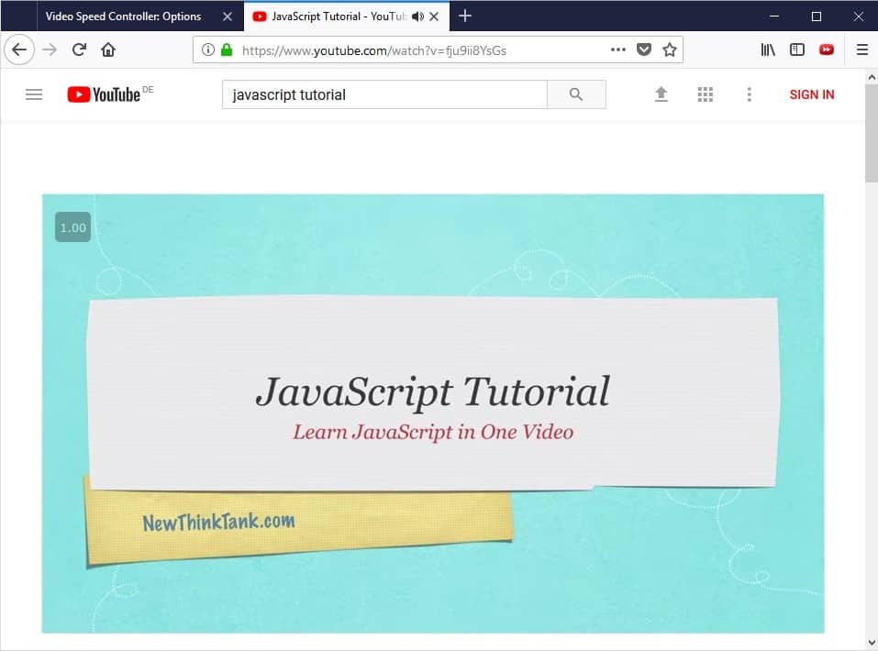This screenshot has height=651, width=878.
Task: Open the Video Speed Controller extension icon
Action: tap(826, 50)
